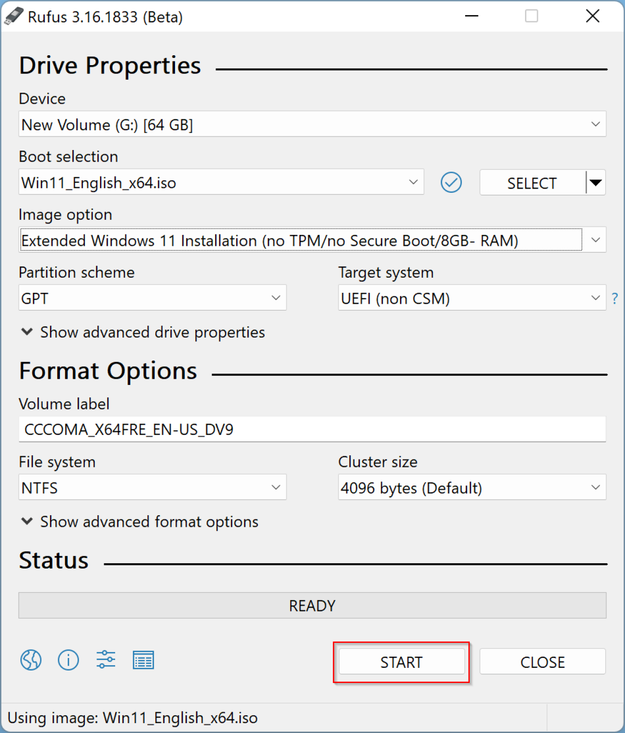Click the 'File system' label
This screenshot has width=625, height=733.
[57, 462]
